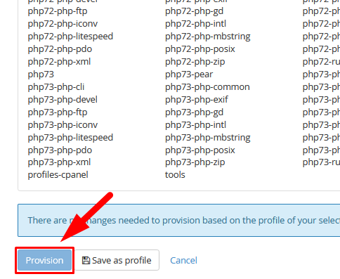Image resolution: width=340 pixels, height=279 pixels.
Task: Click the profiles-cpanel entry
Action: coord(58,175)
